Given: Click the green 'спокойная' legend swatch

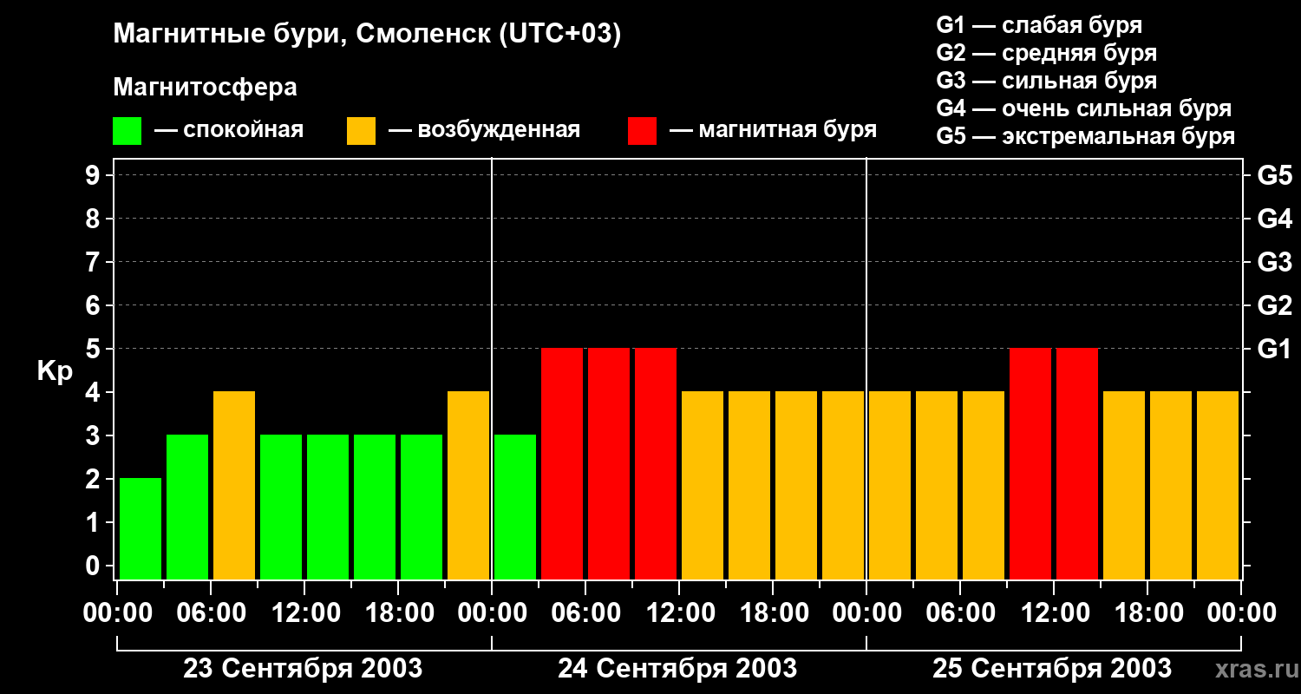Looking at the screenshot, I should tap(127, 131).
